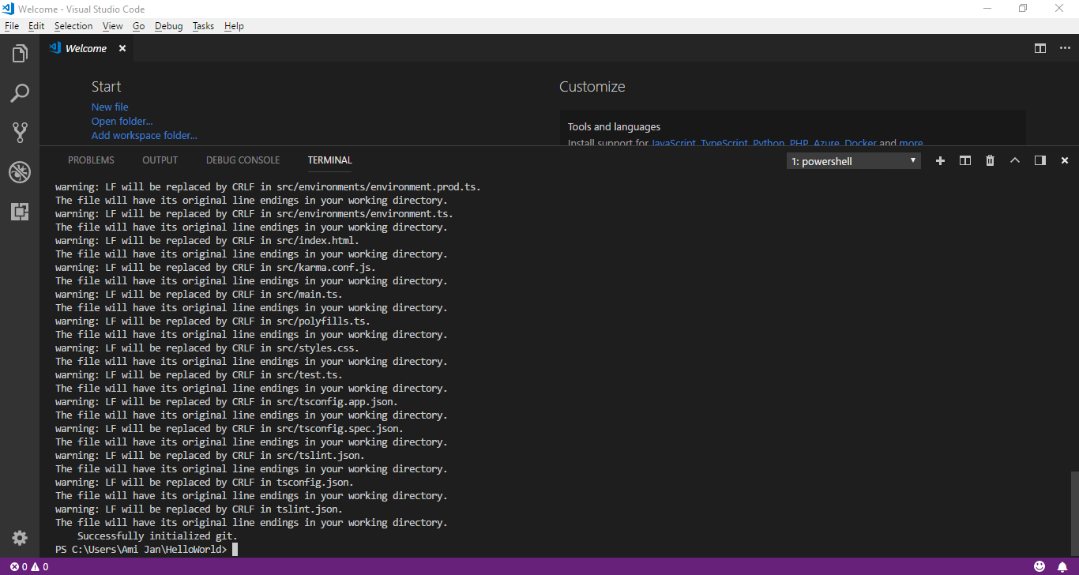Open the Tasks menu
Image resolution: width=1079 pixels, height=575 pixels.
click(203, 26)
